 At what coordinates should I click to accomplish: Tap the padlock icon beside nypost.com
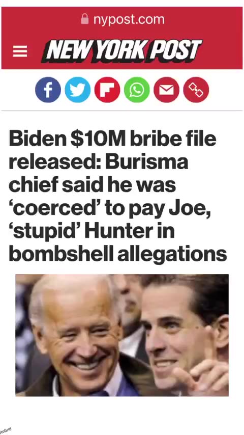coord(85,19)
